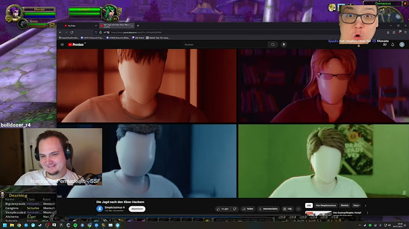Screen dimensions: 409x229
Task: Open Spotify from the taskbar
Action: [x=75, y=225]
